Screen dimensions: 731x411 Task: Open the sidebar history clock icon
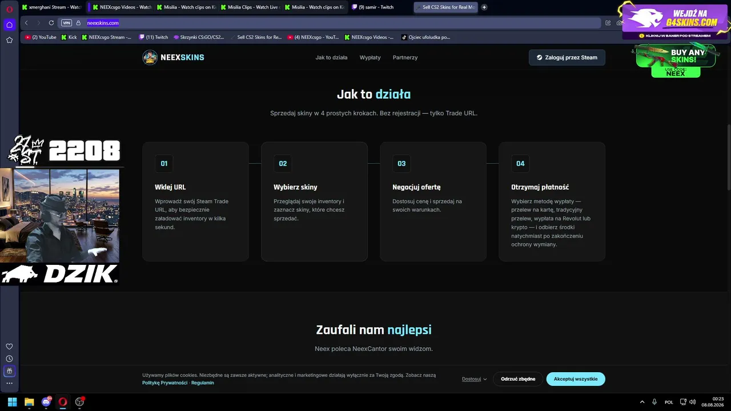pyautogui.click(x=9, y=358)
